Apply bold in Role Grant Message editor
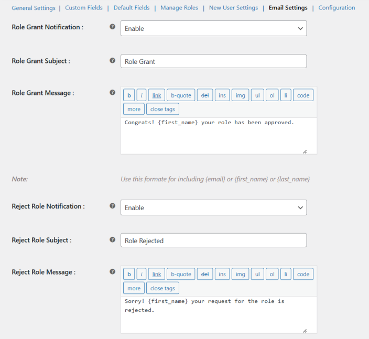 click(129, 95)
